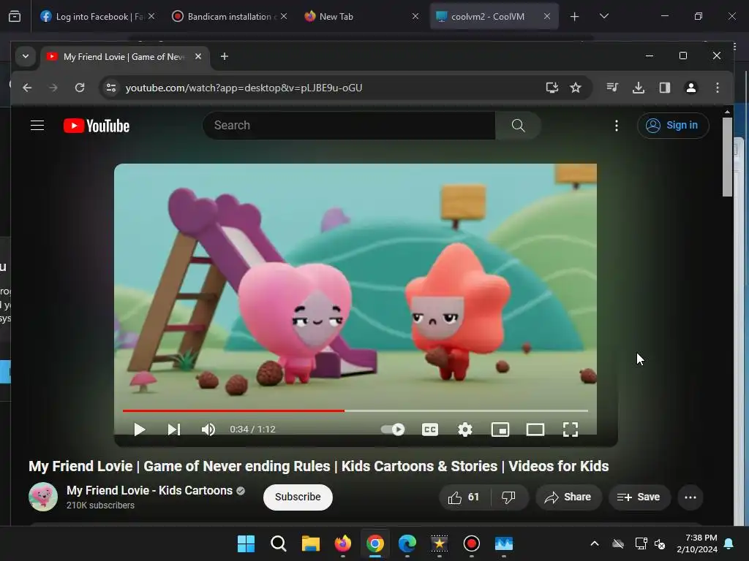Screen dimensions: 749x561
Task: Click the YouTube search magnifier button
Action: 519,126
